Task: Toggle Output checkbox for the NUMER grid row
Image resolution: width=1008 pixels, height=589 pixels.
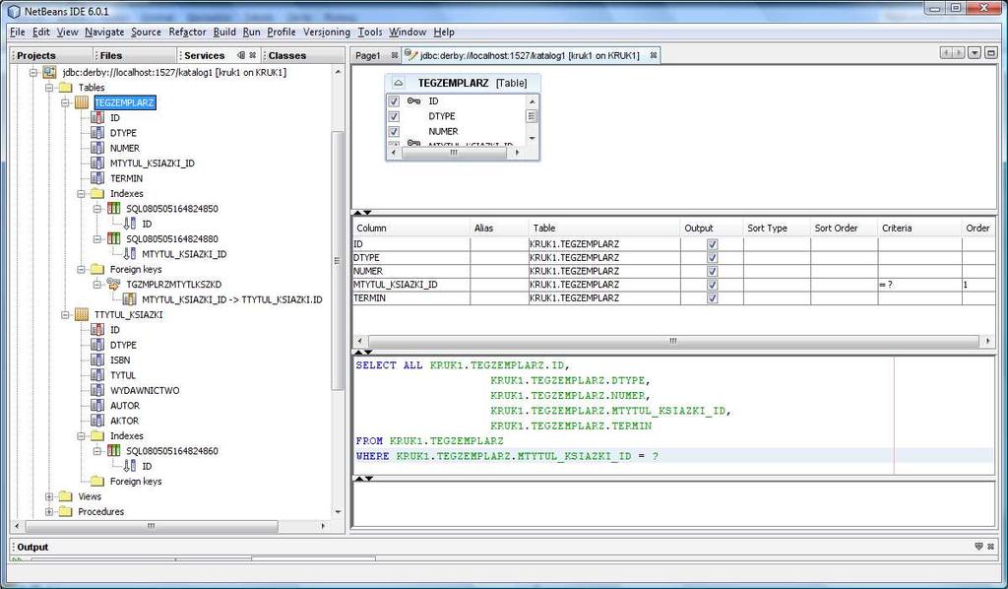Action: pyautogui.click(x=712, y=271)
